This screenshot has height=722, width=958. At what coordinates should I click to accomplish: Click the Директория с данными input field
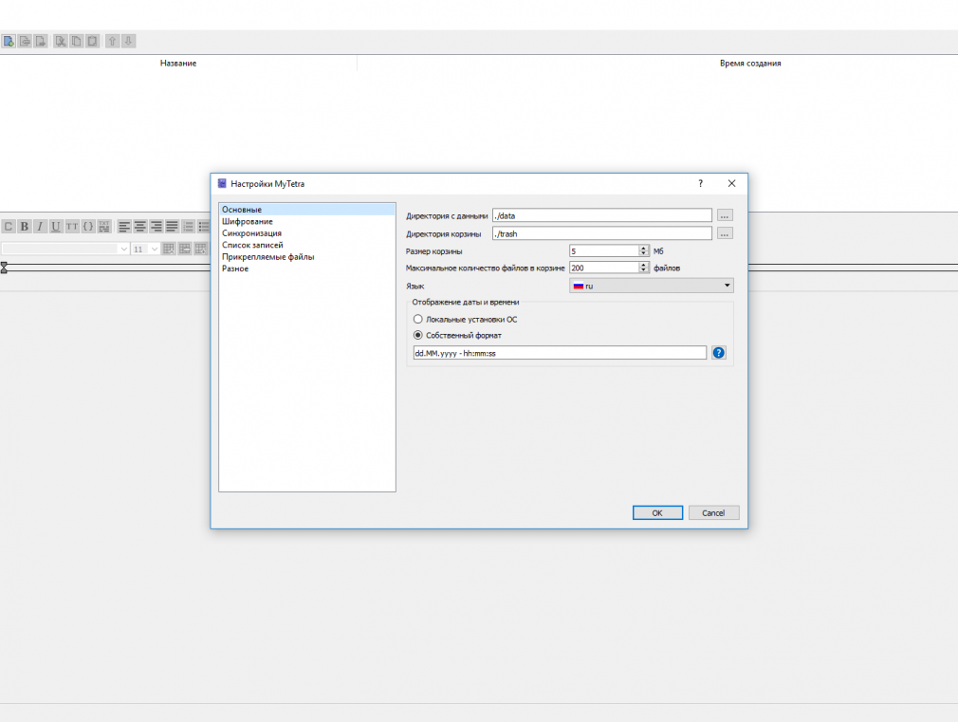(601, 215)
